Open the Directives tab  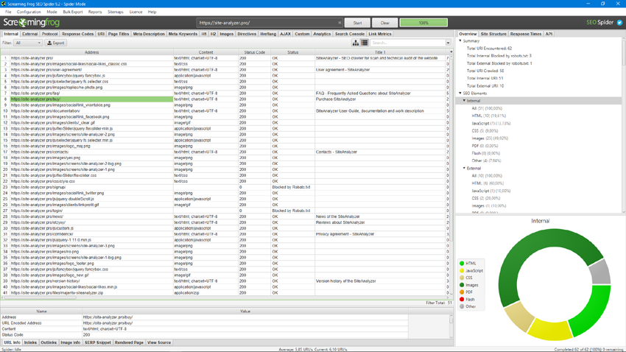(247, 34)
